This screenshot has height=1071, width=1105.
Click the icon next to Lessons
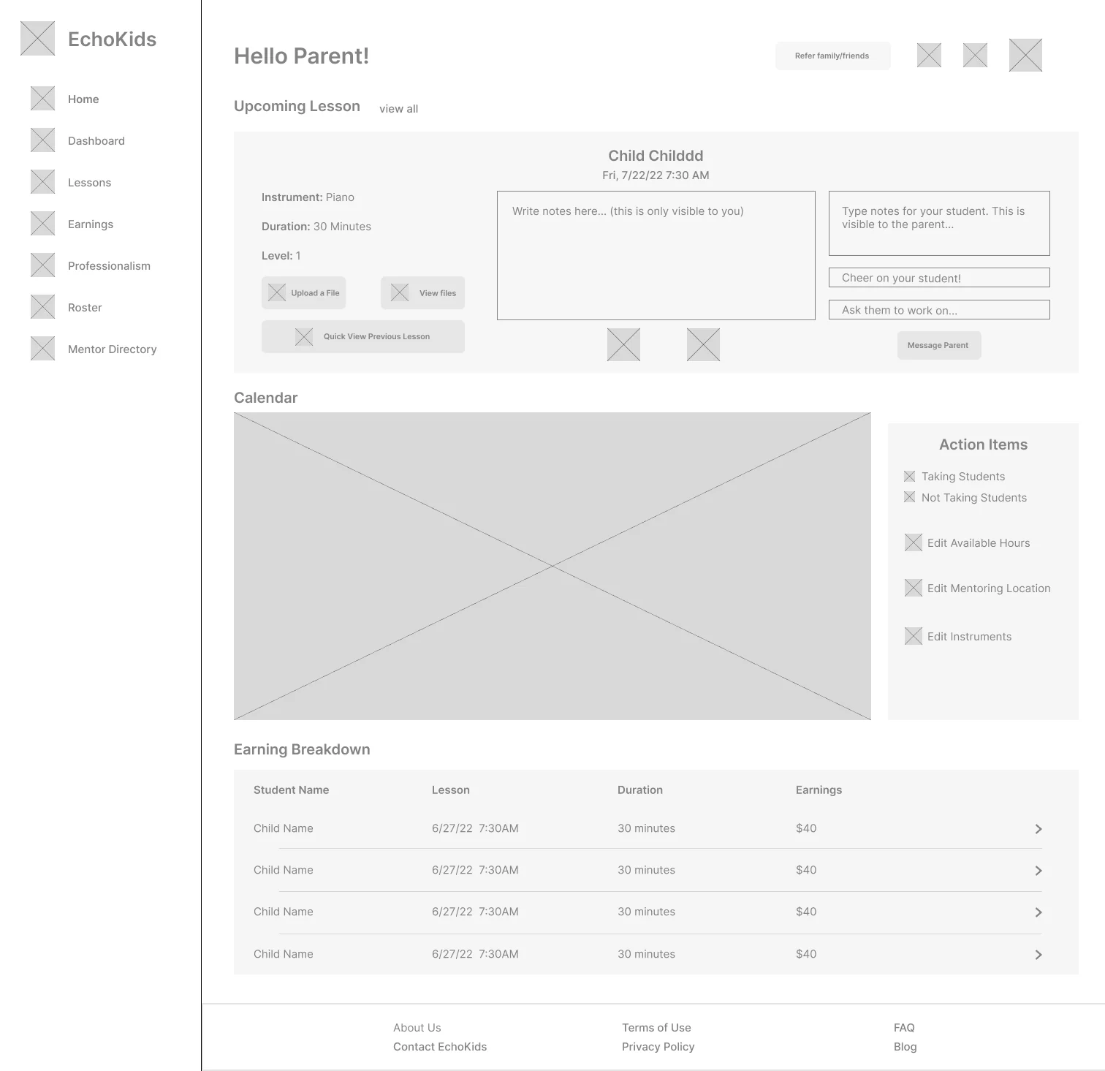[42, 182]
